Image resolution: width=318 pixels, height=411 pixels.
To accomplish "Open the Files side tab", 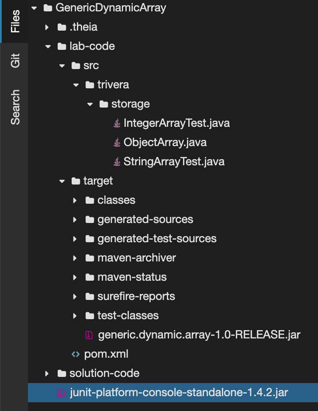I will point(14,21).
